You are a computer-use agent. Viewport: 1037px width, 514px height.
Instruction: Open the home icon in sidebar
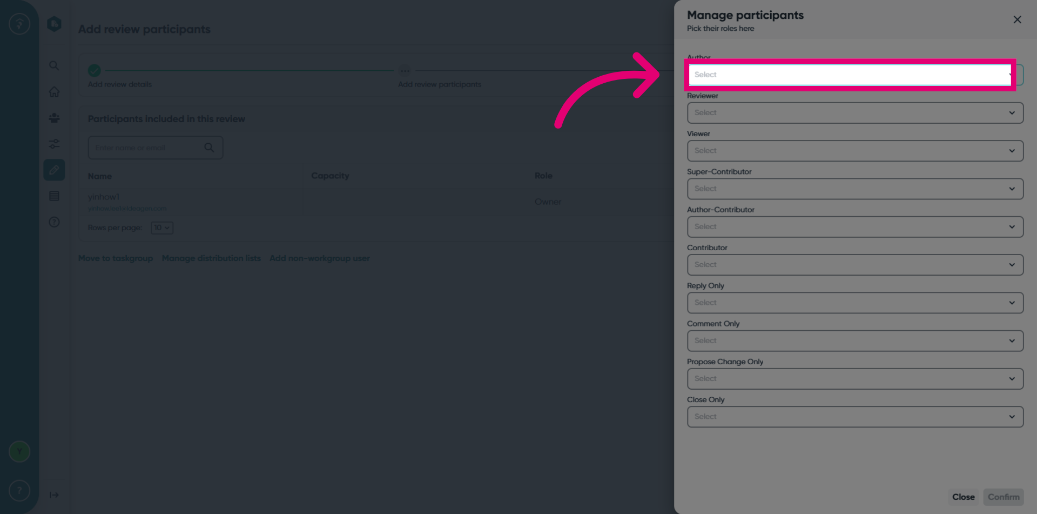(54, 92)
